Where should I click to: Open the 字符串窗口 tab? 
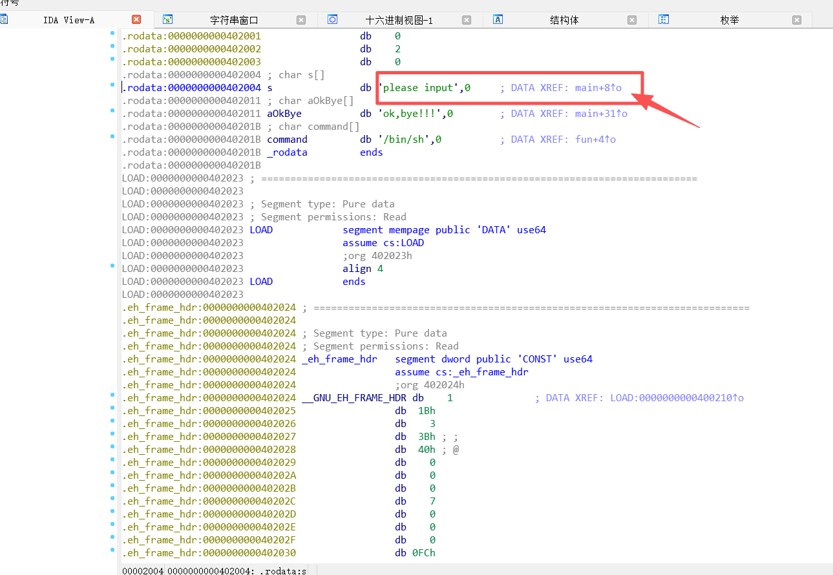[x=234, y=20]
